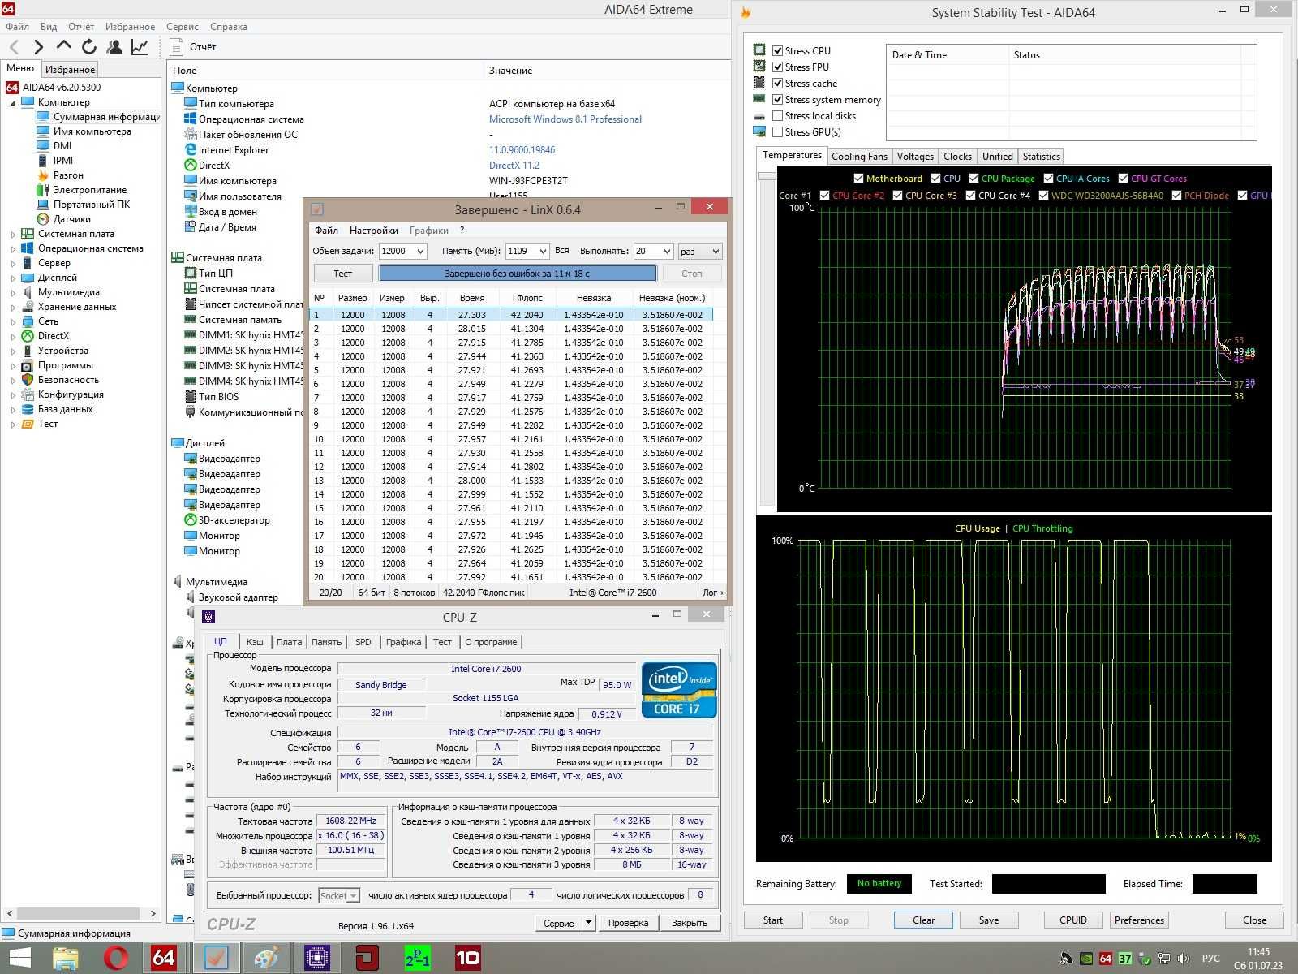
Task: Click the Start button in Stability Test
Action: coord(773,920)
